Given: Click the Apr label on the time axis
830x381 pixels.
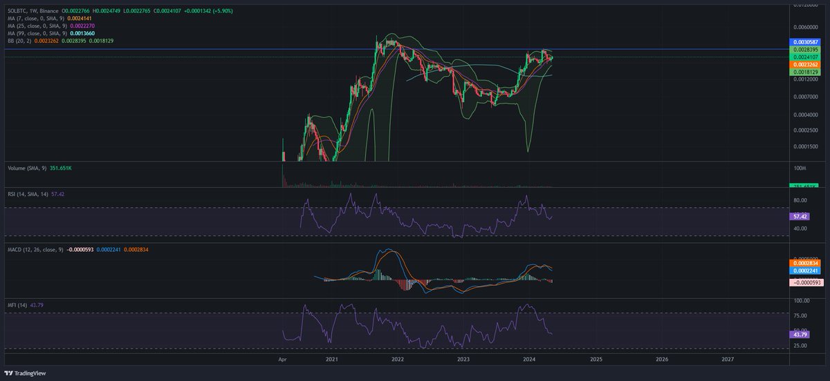Looking at the screenshot, I should (x=282, y=360).
